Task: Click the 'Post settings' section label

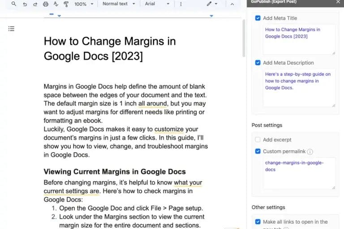Action: 267,125
